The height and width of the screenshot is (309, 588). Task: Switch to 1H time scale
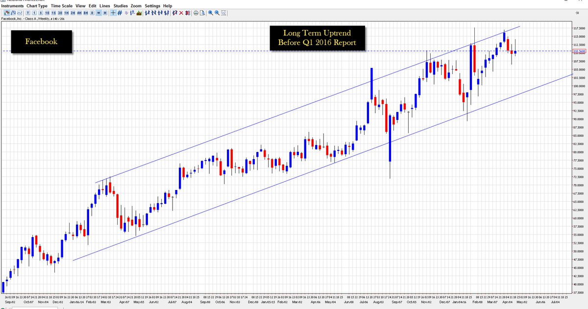tap(66, 13)
